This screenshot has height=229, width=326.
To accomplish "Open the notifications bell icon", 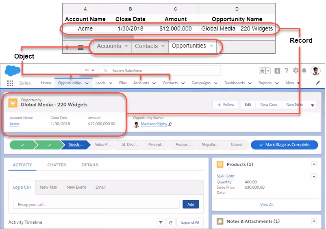I will tap(304, 71).
